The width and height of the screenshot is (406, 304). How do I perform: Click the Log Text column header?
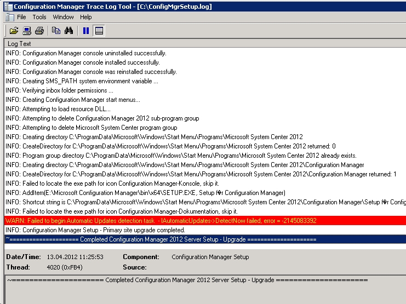coord(20,44)
